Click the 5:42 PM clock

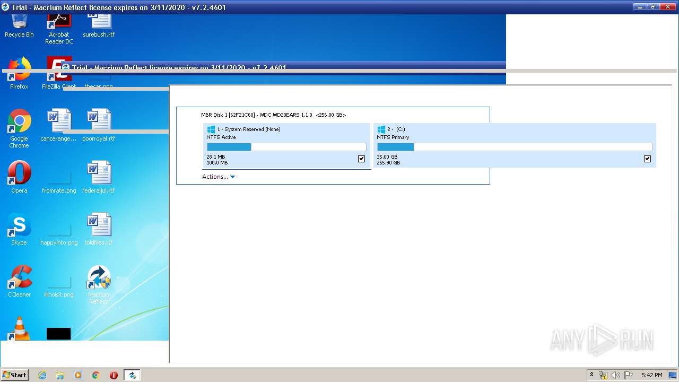[651, 375]
